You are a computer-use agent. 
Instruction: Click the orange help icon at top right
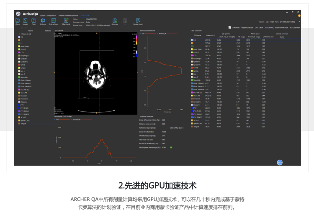tap(299, 16)
